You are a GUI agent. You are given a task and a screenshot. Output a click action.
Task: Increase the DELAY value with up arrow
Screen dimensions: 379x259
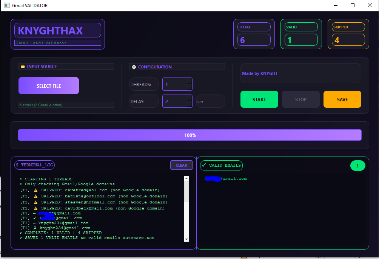click(x=189, y=98)
